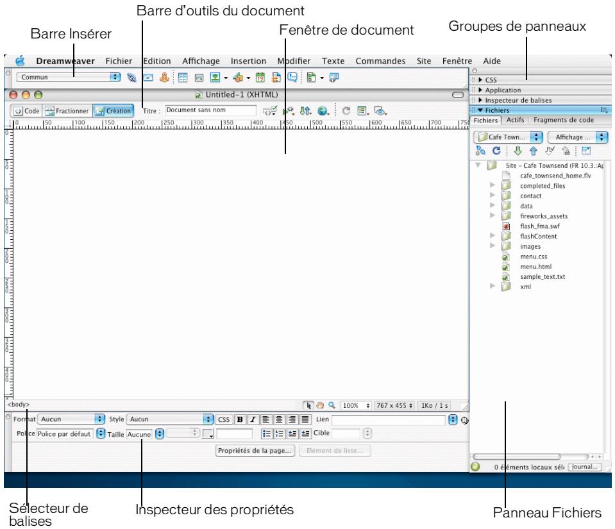Expand the completed_files folder

493,184
